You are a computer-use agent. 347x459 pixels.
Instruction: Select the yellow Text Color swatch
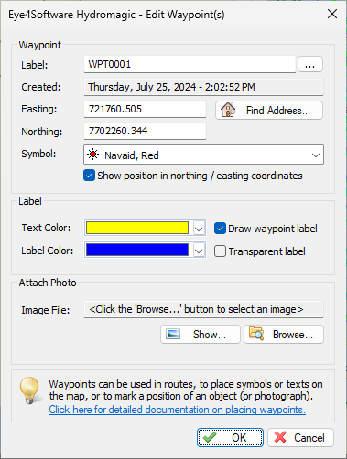coord(137,228)
